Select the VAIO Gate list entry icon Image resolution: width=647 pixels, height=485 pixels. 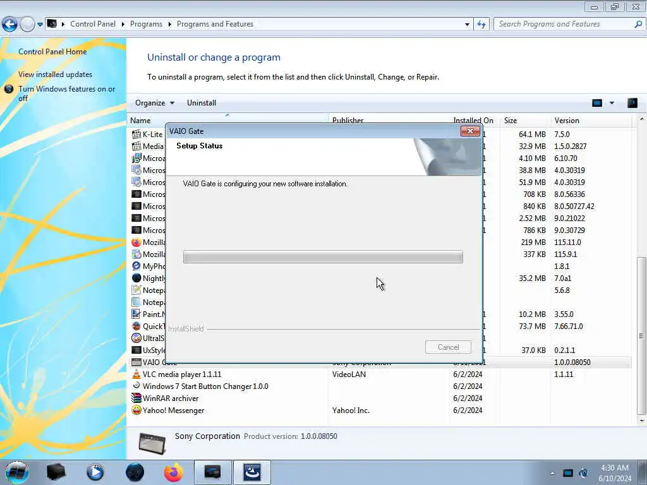click(x=136, y=362)
